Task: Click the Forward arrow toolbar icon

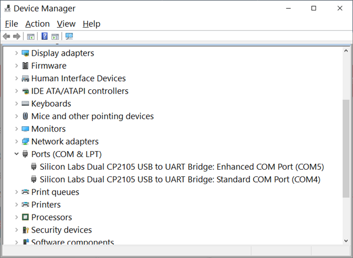Action: click(17, 36)
